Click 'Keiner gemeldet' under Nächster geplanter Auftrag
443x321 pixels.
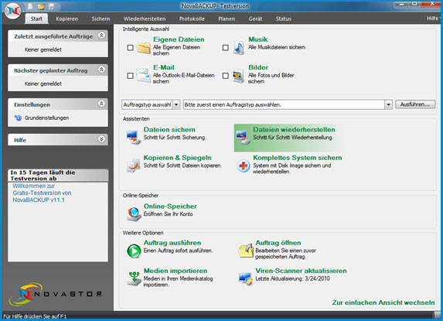(x=43, y=84)
